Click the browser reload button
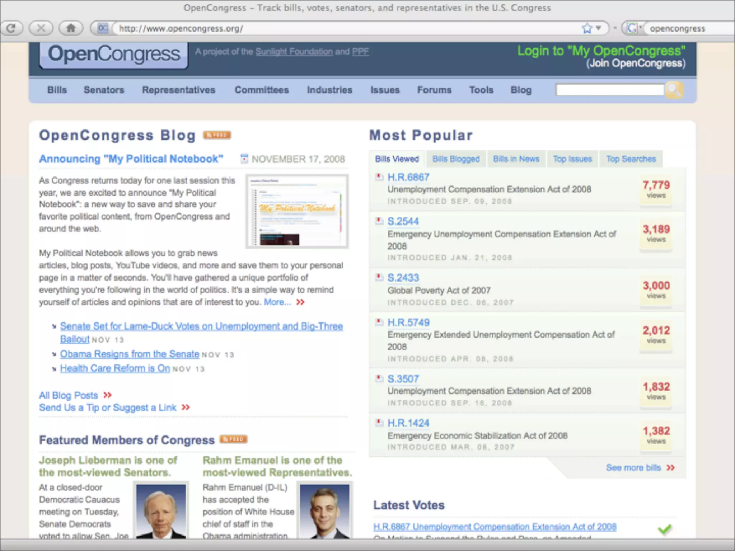Screen dimensions: 735x551 click(11, 28)
